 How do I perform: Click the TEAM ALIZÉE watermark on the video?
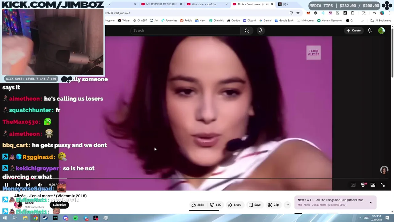[x=313, y=53]
